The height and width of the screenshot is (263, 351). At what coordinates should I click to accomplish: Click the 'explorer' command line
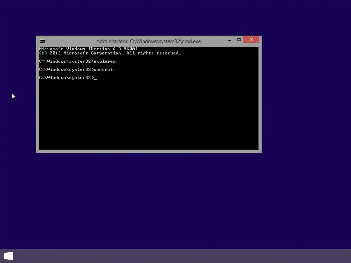77,61
